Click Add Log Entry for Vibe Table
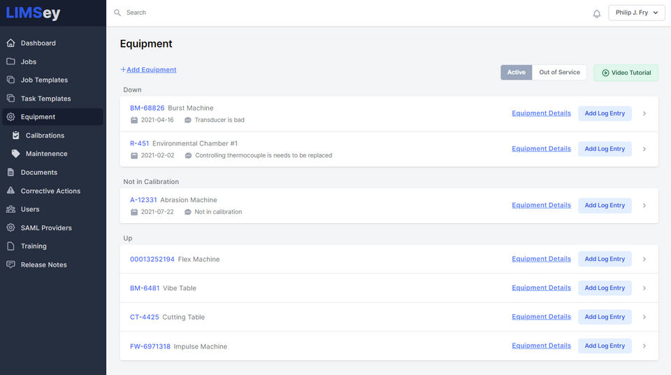Image resolution: width=671 pixels, height=375 pixels. [605, 288]
